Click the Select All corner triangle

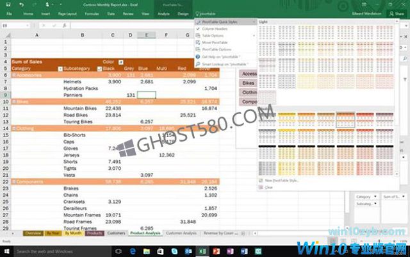tap(8, 35)
